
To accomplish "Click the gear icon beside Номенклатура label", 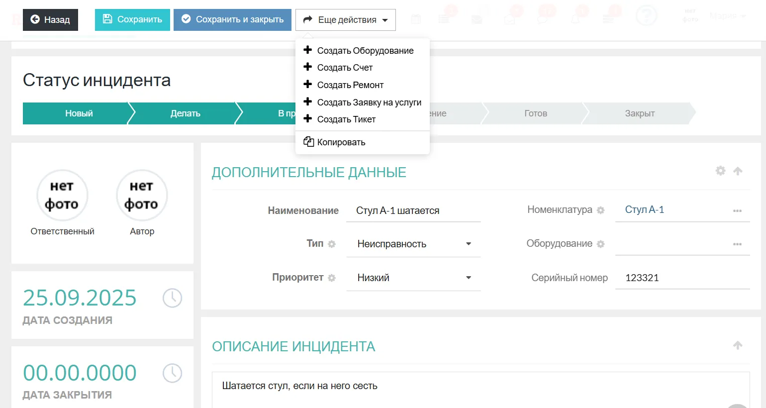I will click(600, 210).
